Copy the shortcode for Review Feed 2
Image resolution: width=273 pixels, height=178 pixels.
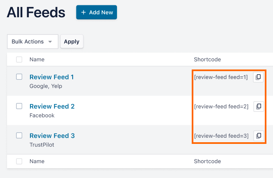[x=258, y=106]
